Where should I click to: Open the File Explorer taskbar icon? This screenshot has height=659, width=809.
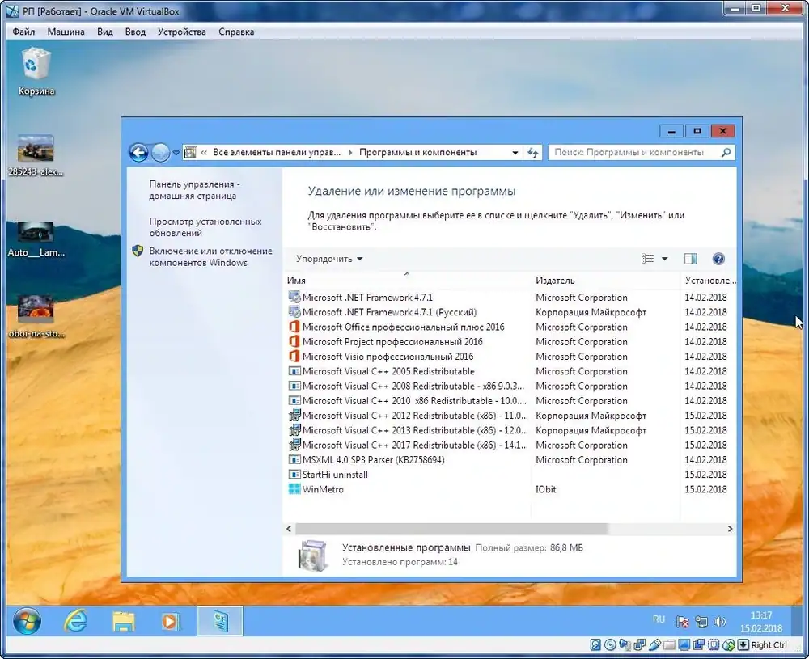[x=123, y=621]
